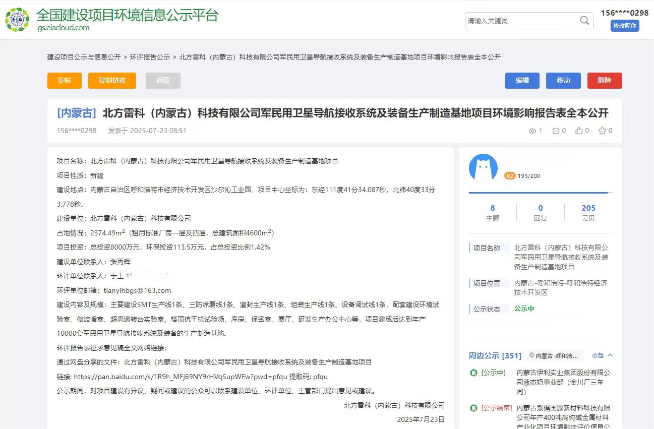Click the 193/200 experience value
654x429 pixels.
click(x=529, y=176)
